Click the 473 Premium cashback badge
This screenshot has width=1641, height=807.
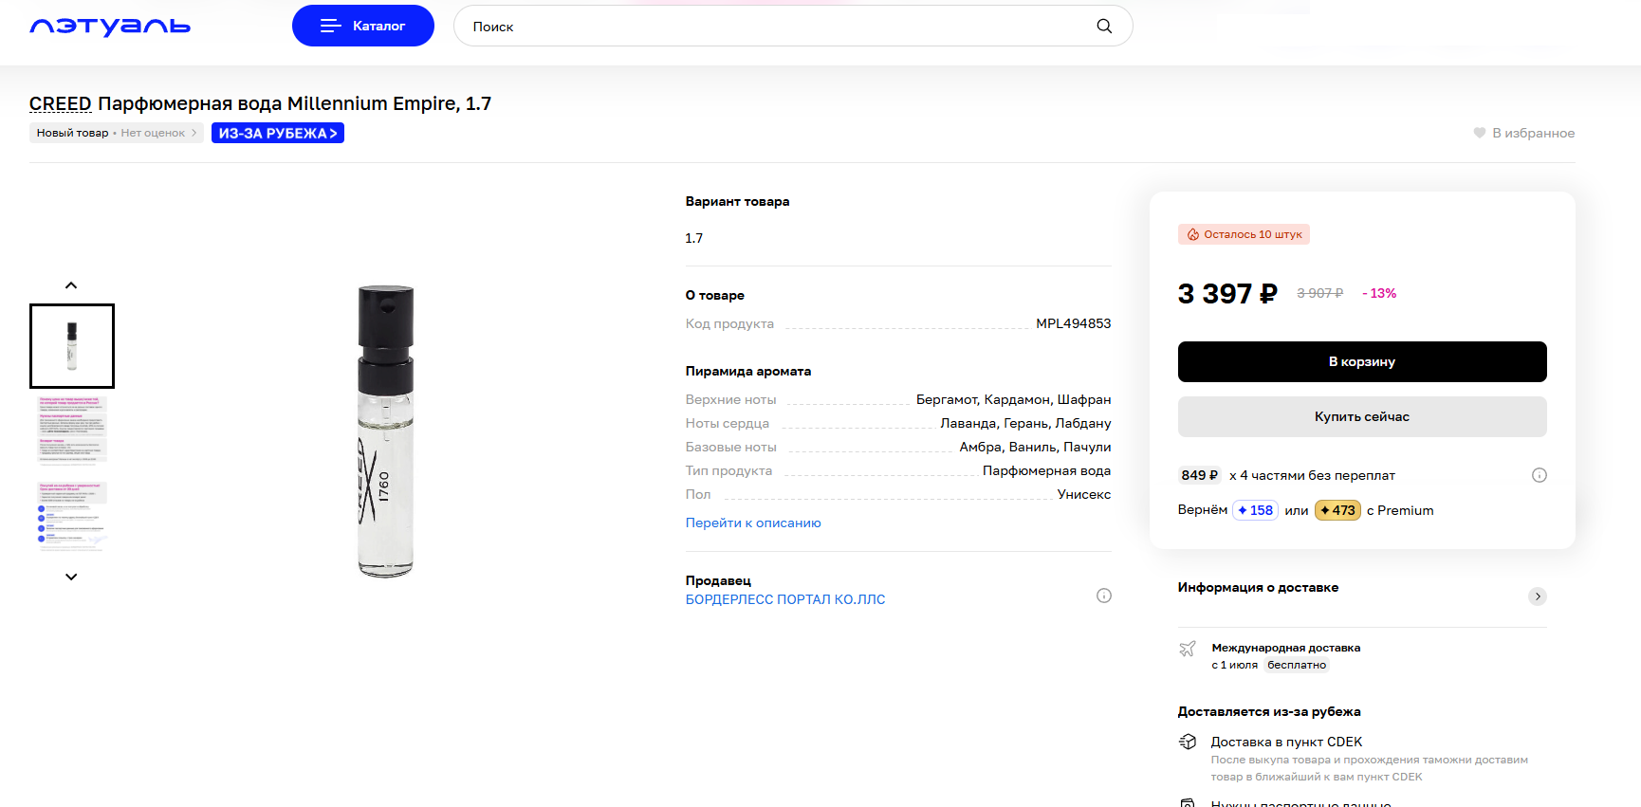tap(1337, 510)
